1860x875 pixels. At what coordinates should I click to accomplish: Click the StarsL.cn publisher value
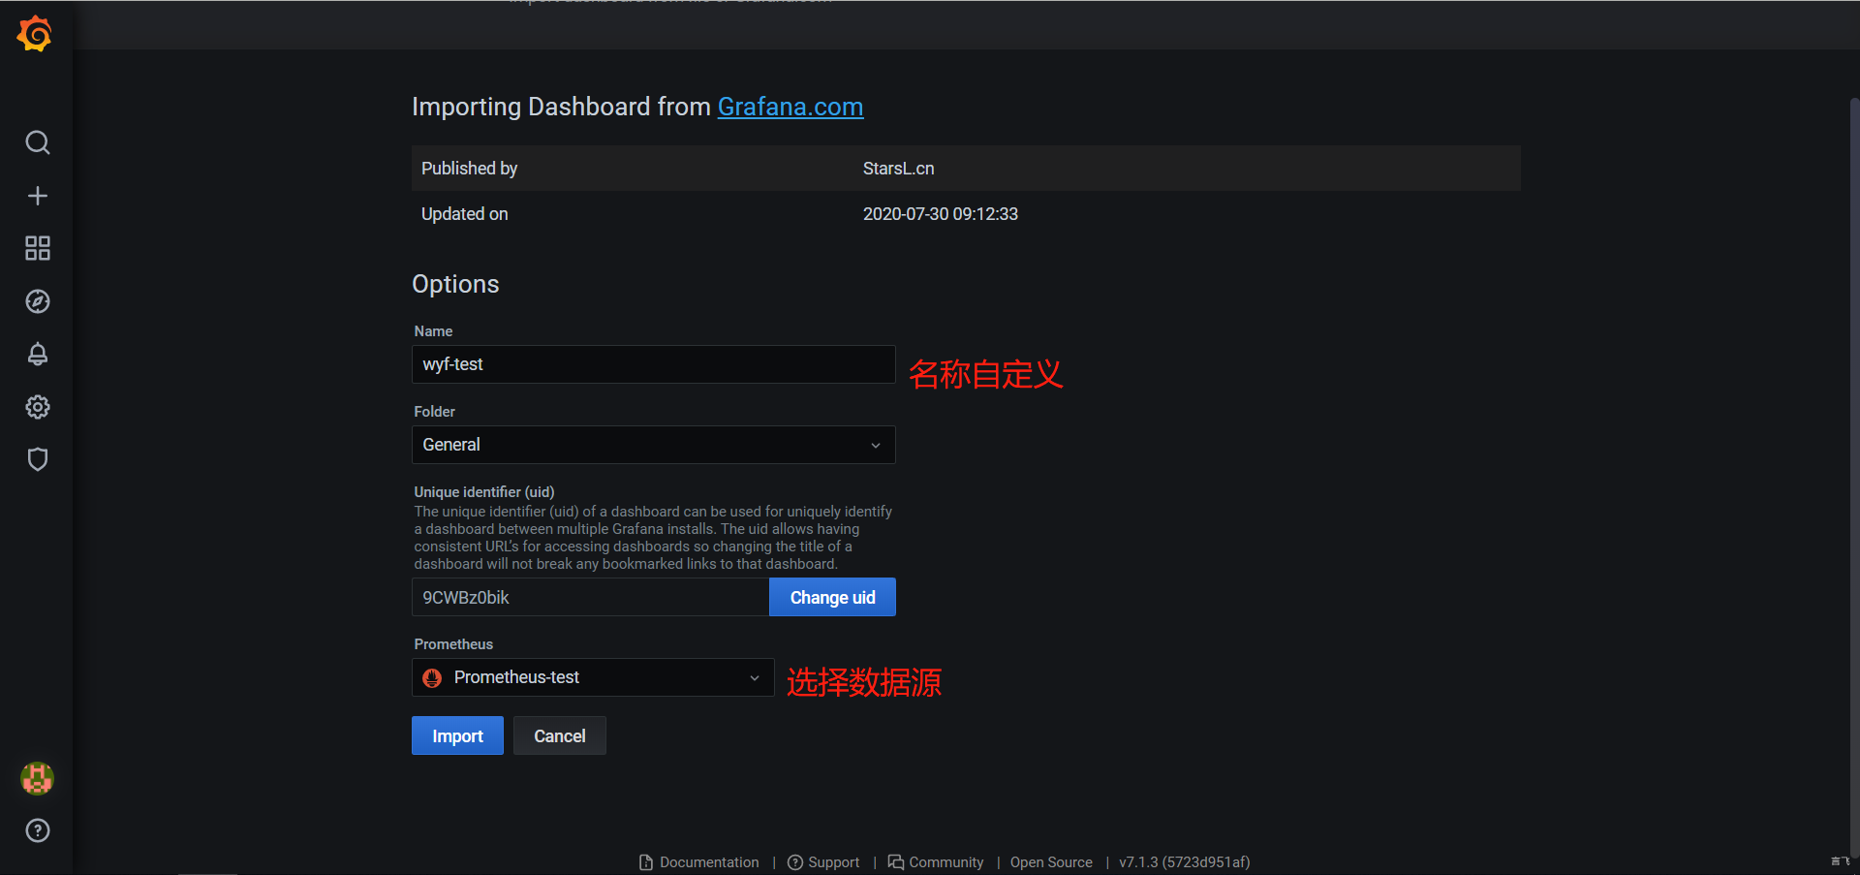[899, 169]
